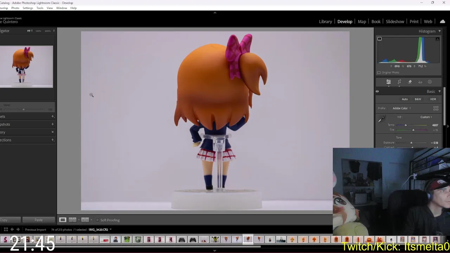
Task: Set Navigator zoom to 100%
Action: [x=38, y=31]
